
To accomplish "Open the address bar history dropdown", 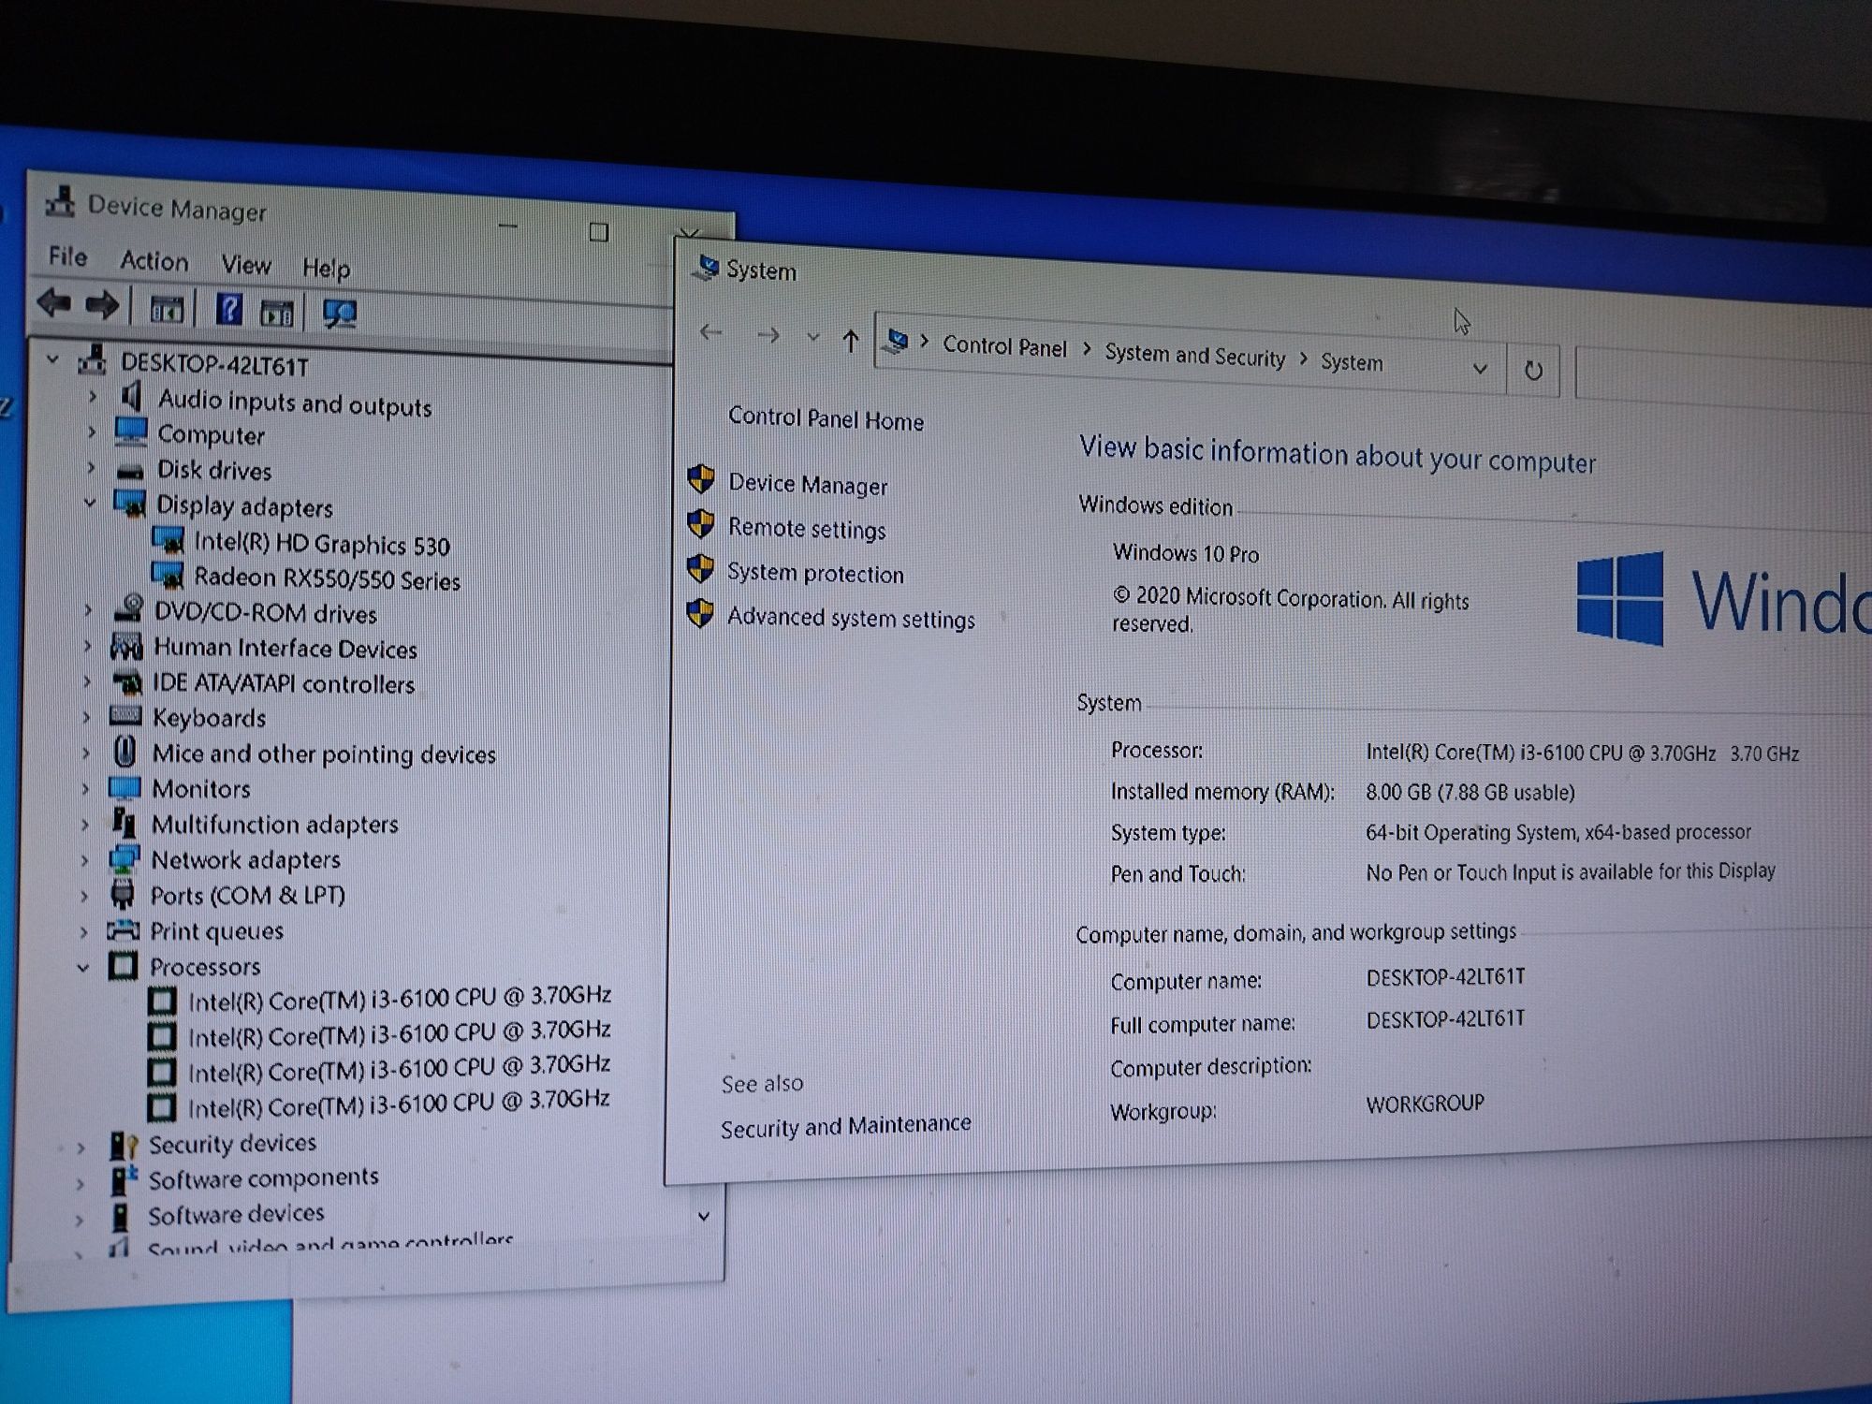I will pyautogui.click(x=1480, y=368).
